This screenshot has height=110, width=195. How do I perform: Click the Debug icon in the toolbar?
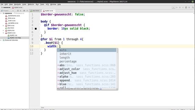pos(180,7)
